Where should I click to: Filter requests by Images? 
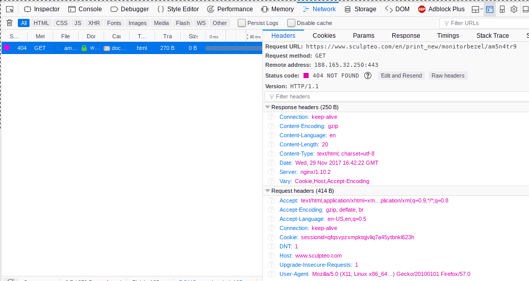tap(138, 23)
